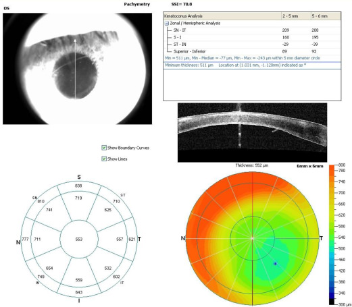Uncheck the Show Boundary Curves checkbox

104,148
